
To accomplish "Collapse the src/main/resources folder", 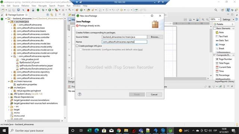I will [9, 82].
